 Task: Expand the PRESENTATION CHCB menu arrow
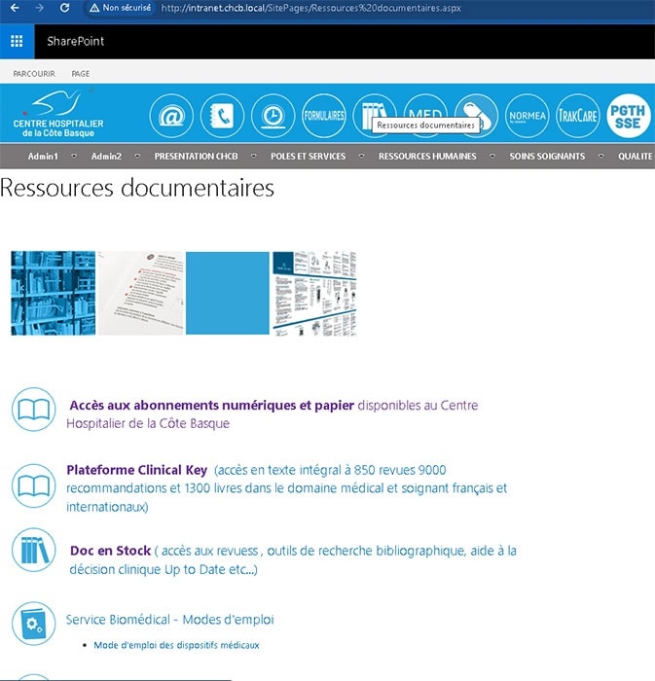click(254, 156)
